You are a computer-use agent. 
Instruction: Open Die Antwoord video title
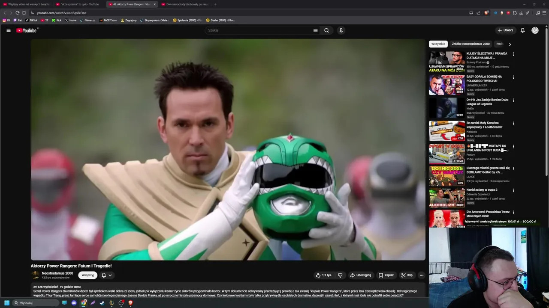(x=488, y=214)
